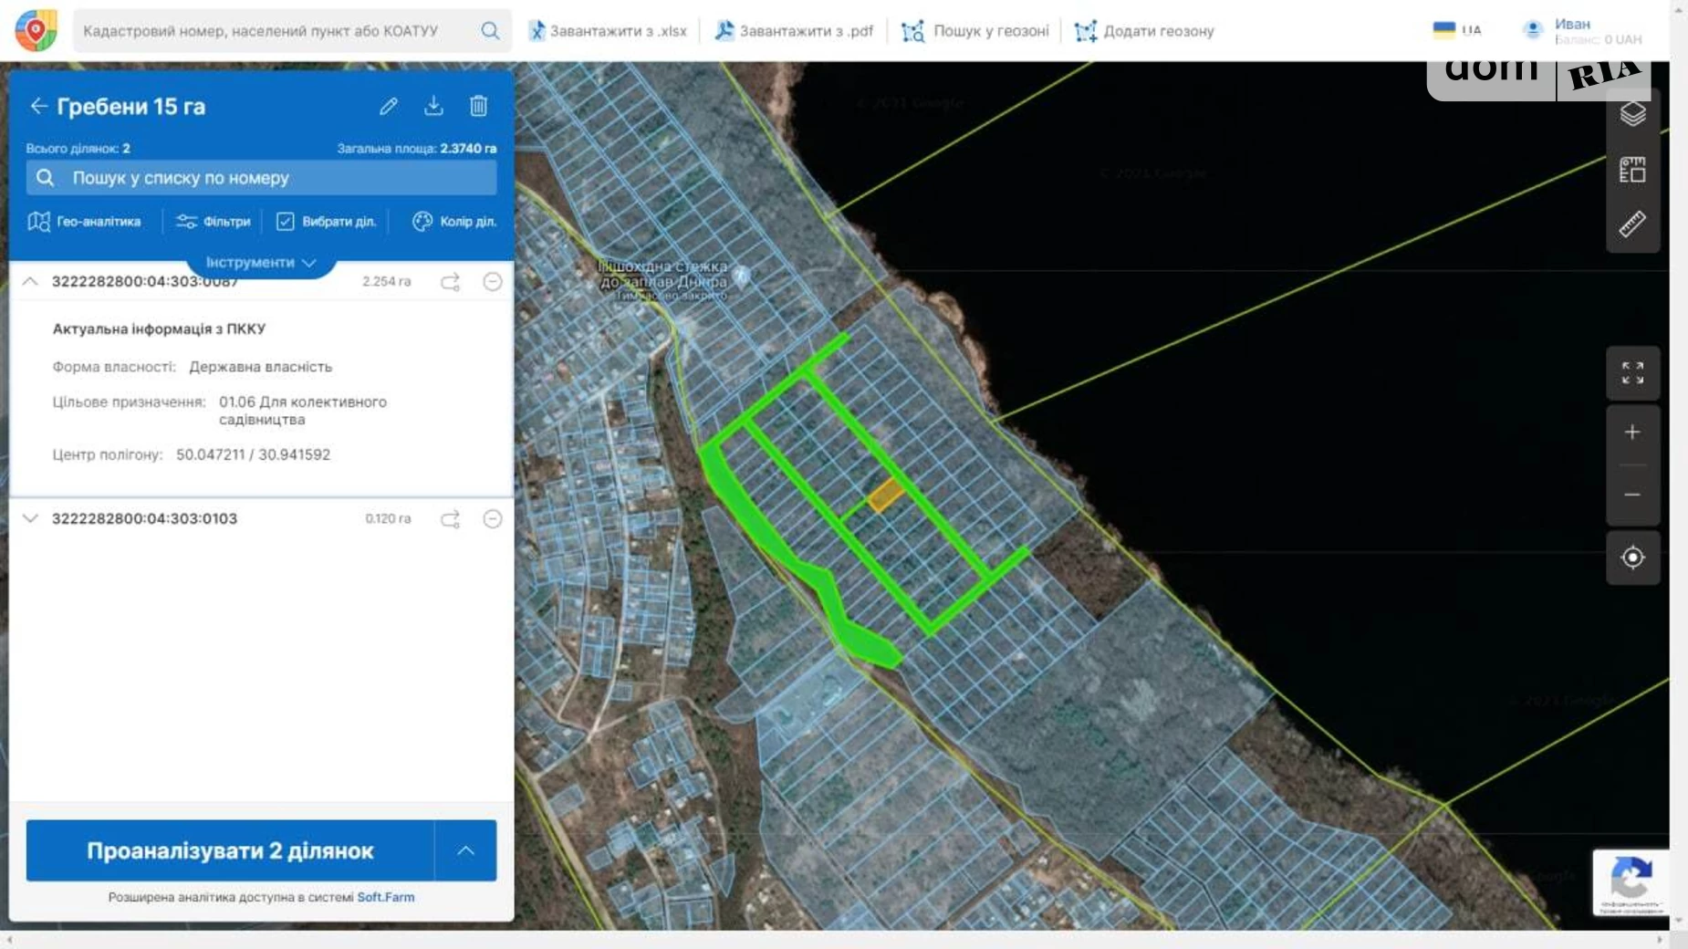Click Додати геозону
The width and height of the screenshot is (1688, 949).
(1144, 31)
